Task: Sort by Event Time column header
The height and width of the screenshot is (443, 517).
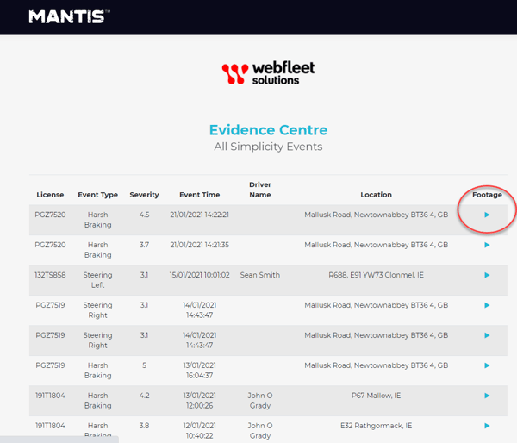Action: pos(199,195)
